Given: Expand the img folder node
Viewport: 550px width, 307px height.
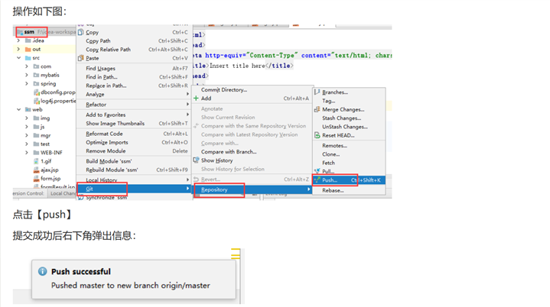Looking at the screenshot, I should (x=27, y=118).
